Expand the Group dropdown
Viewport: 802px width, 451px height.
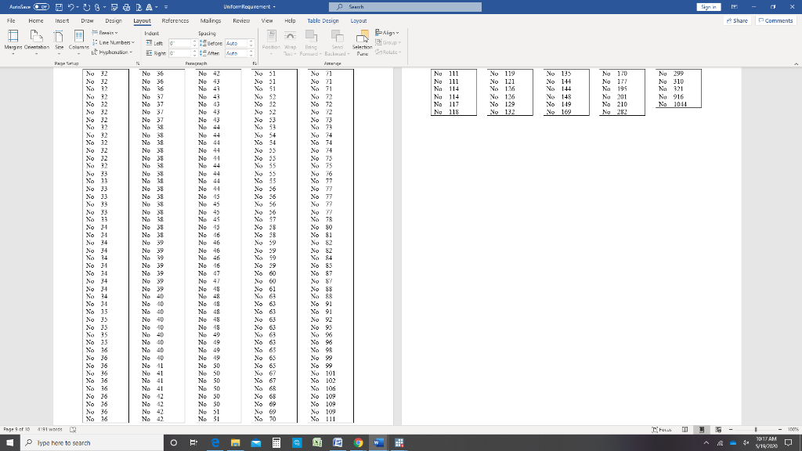(x=388, y=42)
